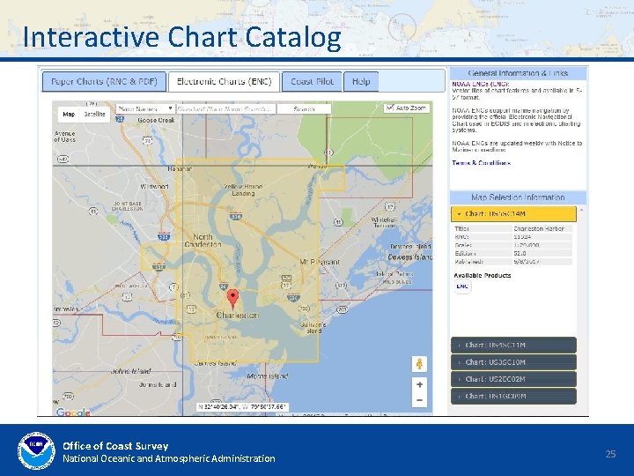634x476 pixels.
Task: Switch map view to Map mode
Action: (69, 114)
